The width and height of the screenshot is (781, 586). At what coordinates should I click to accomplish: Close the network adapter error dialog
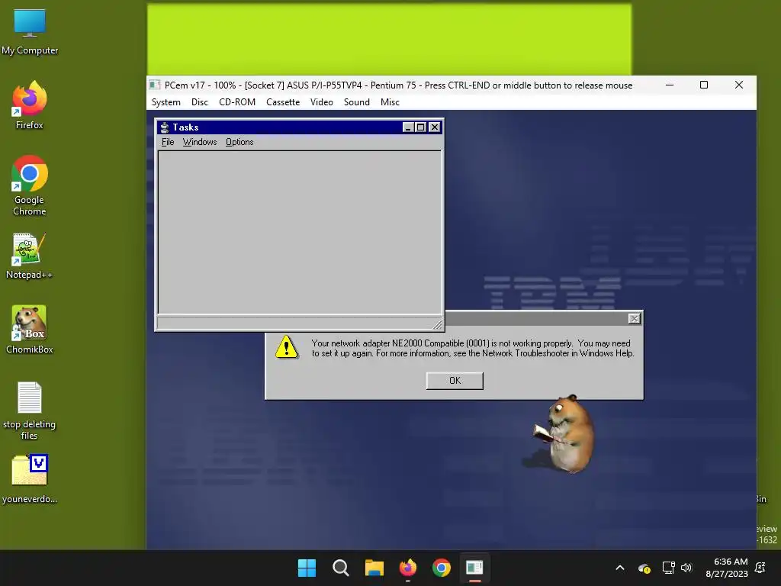(634, 318)
